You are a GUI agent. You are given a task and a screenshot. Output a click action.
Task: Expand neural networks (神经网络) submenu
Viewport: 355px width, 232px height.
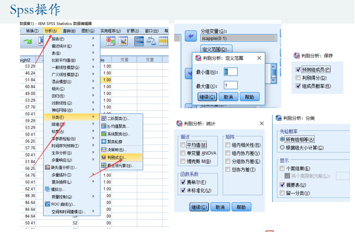tap(72, 110)
